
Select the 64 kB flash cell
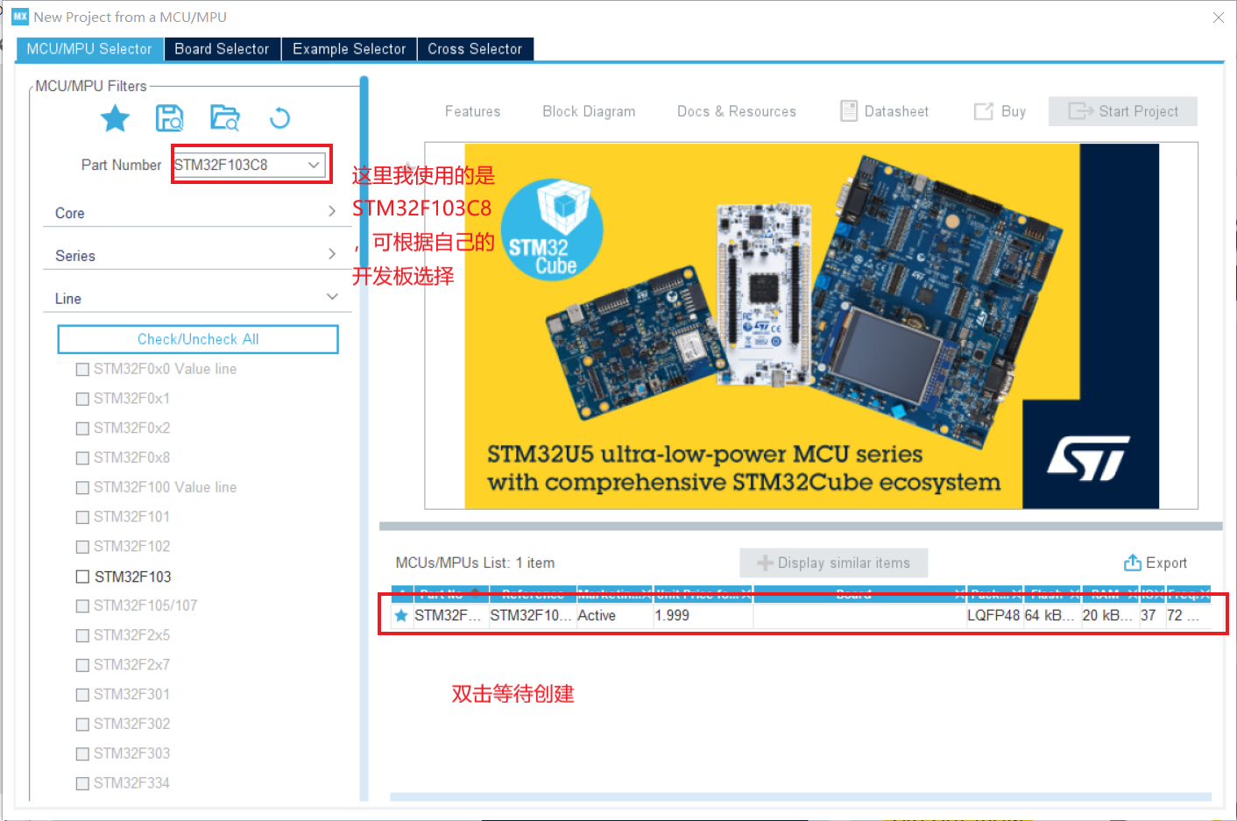1051,616
